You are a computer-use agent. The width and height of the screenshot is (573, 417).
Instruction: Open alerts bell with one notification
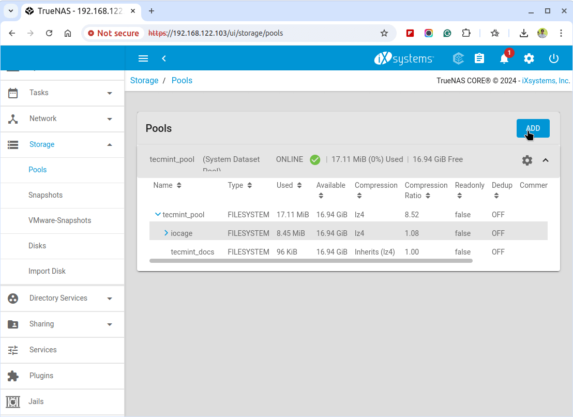coord(504,58)
